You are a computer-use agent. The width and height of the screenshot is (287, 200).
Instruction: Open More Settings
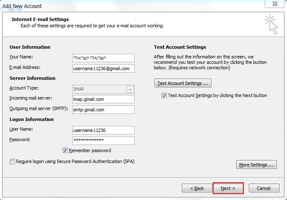[x=256, y=165]
